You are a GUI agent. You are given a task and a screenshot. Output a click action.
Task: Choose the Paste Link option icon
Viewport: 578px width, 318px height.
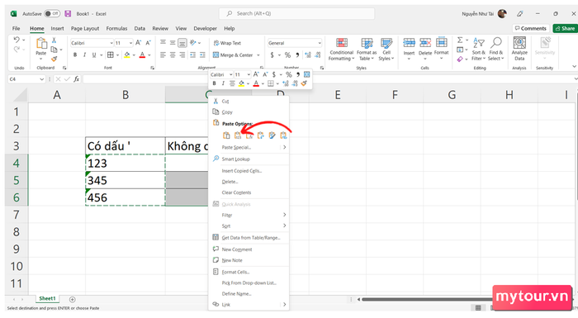point(283,135)
